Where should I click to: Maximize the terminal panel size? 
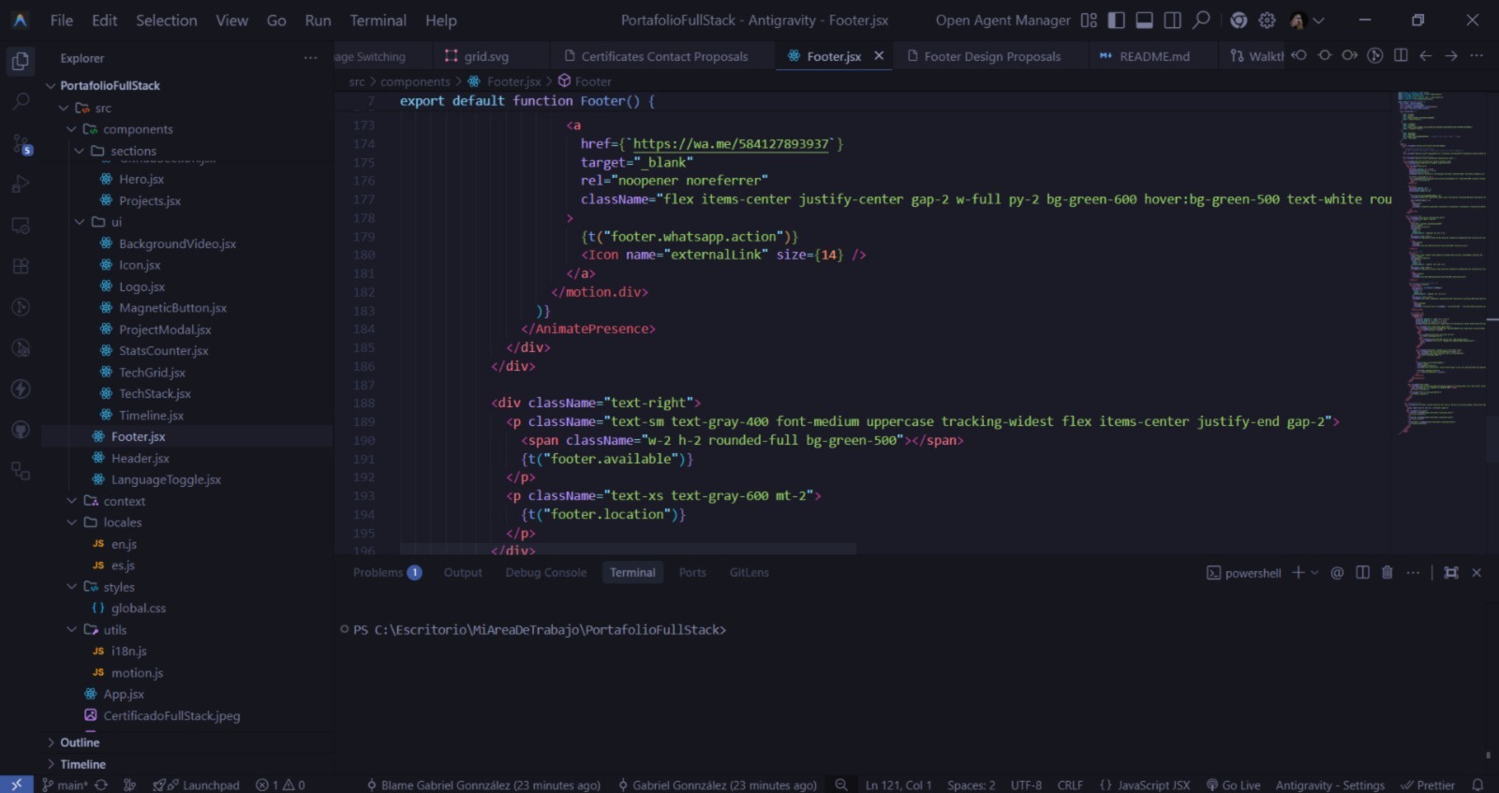point(1451,573)
